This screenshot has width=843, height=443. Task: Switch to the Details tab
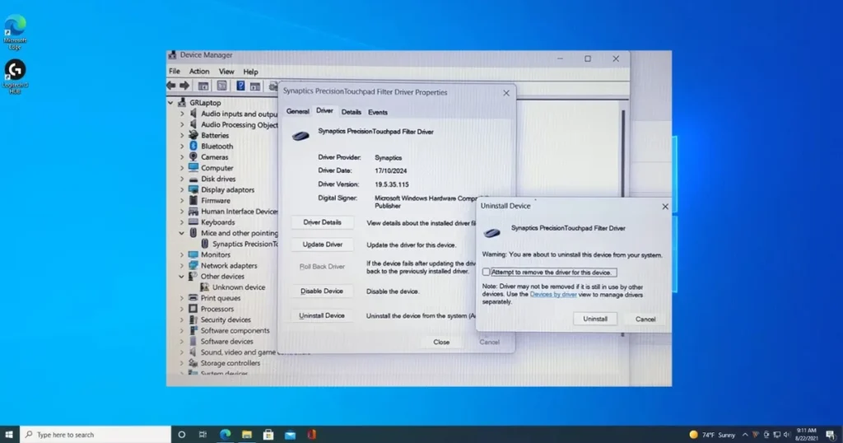[351, 112]
